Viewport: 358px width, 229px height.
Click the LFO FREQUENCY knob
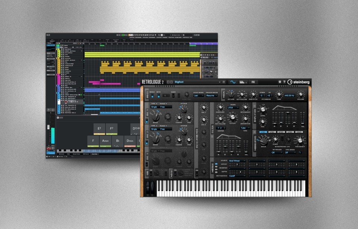(x=300, y=141)
